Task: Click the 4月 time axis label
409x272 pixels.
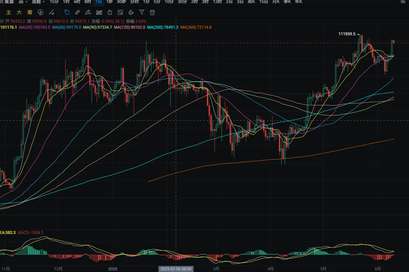Action: coord(270,269)
